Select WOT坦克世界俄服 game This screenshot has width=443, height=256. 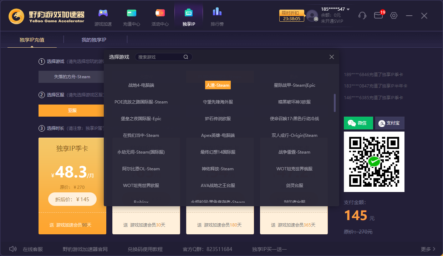pos(295,169)
